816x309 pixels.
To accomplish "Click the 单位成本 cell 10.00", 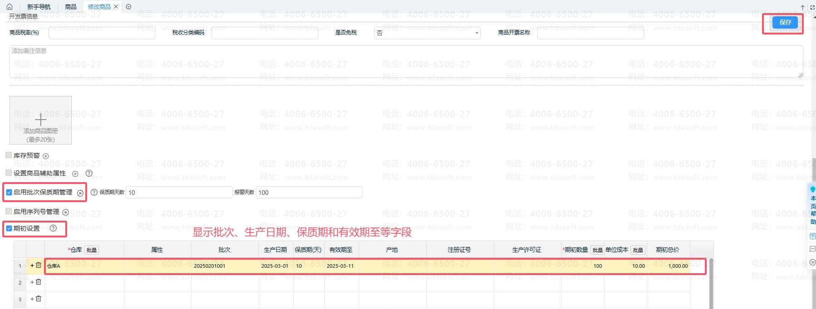I will point(625,266).
